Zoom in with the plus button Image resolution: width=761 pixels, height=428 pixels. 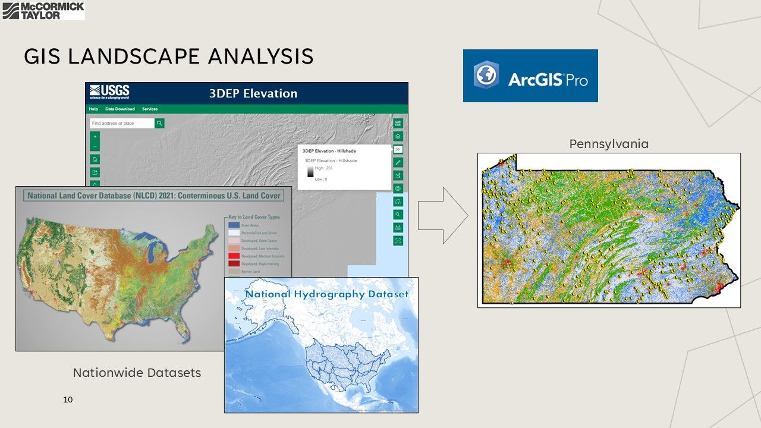(95, 137)
